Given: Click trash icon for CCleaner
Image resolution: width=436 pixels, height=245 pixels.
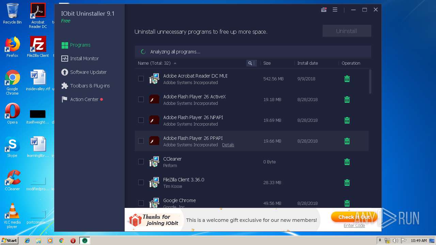Looking at the screenshot, I should click(x=347, y=162).
